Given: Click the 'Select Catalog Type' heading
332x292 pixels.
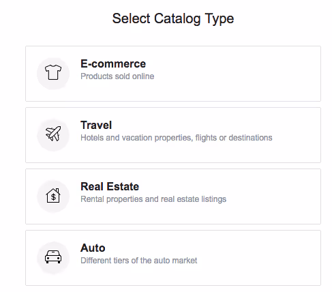Looking at the screenshot, I should 173,18.
